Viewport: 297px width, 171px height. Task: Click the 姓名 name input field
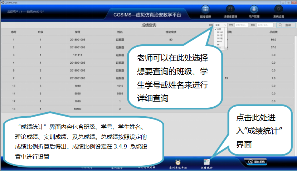[x=265, y=25]
